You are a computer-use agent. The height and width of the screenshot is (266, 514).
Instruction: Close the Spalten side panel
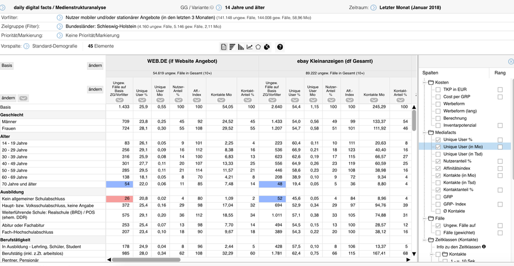click(511, 61)
